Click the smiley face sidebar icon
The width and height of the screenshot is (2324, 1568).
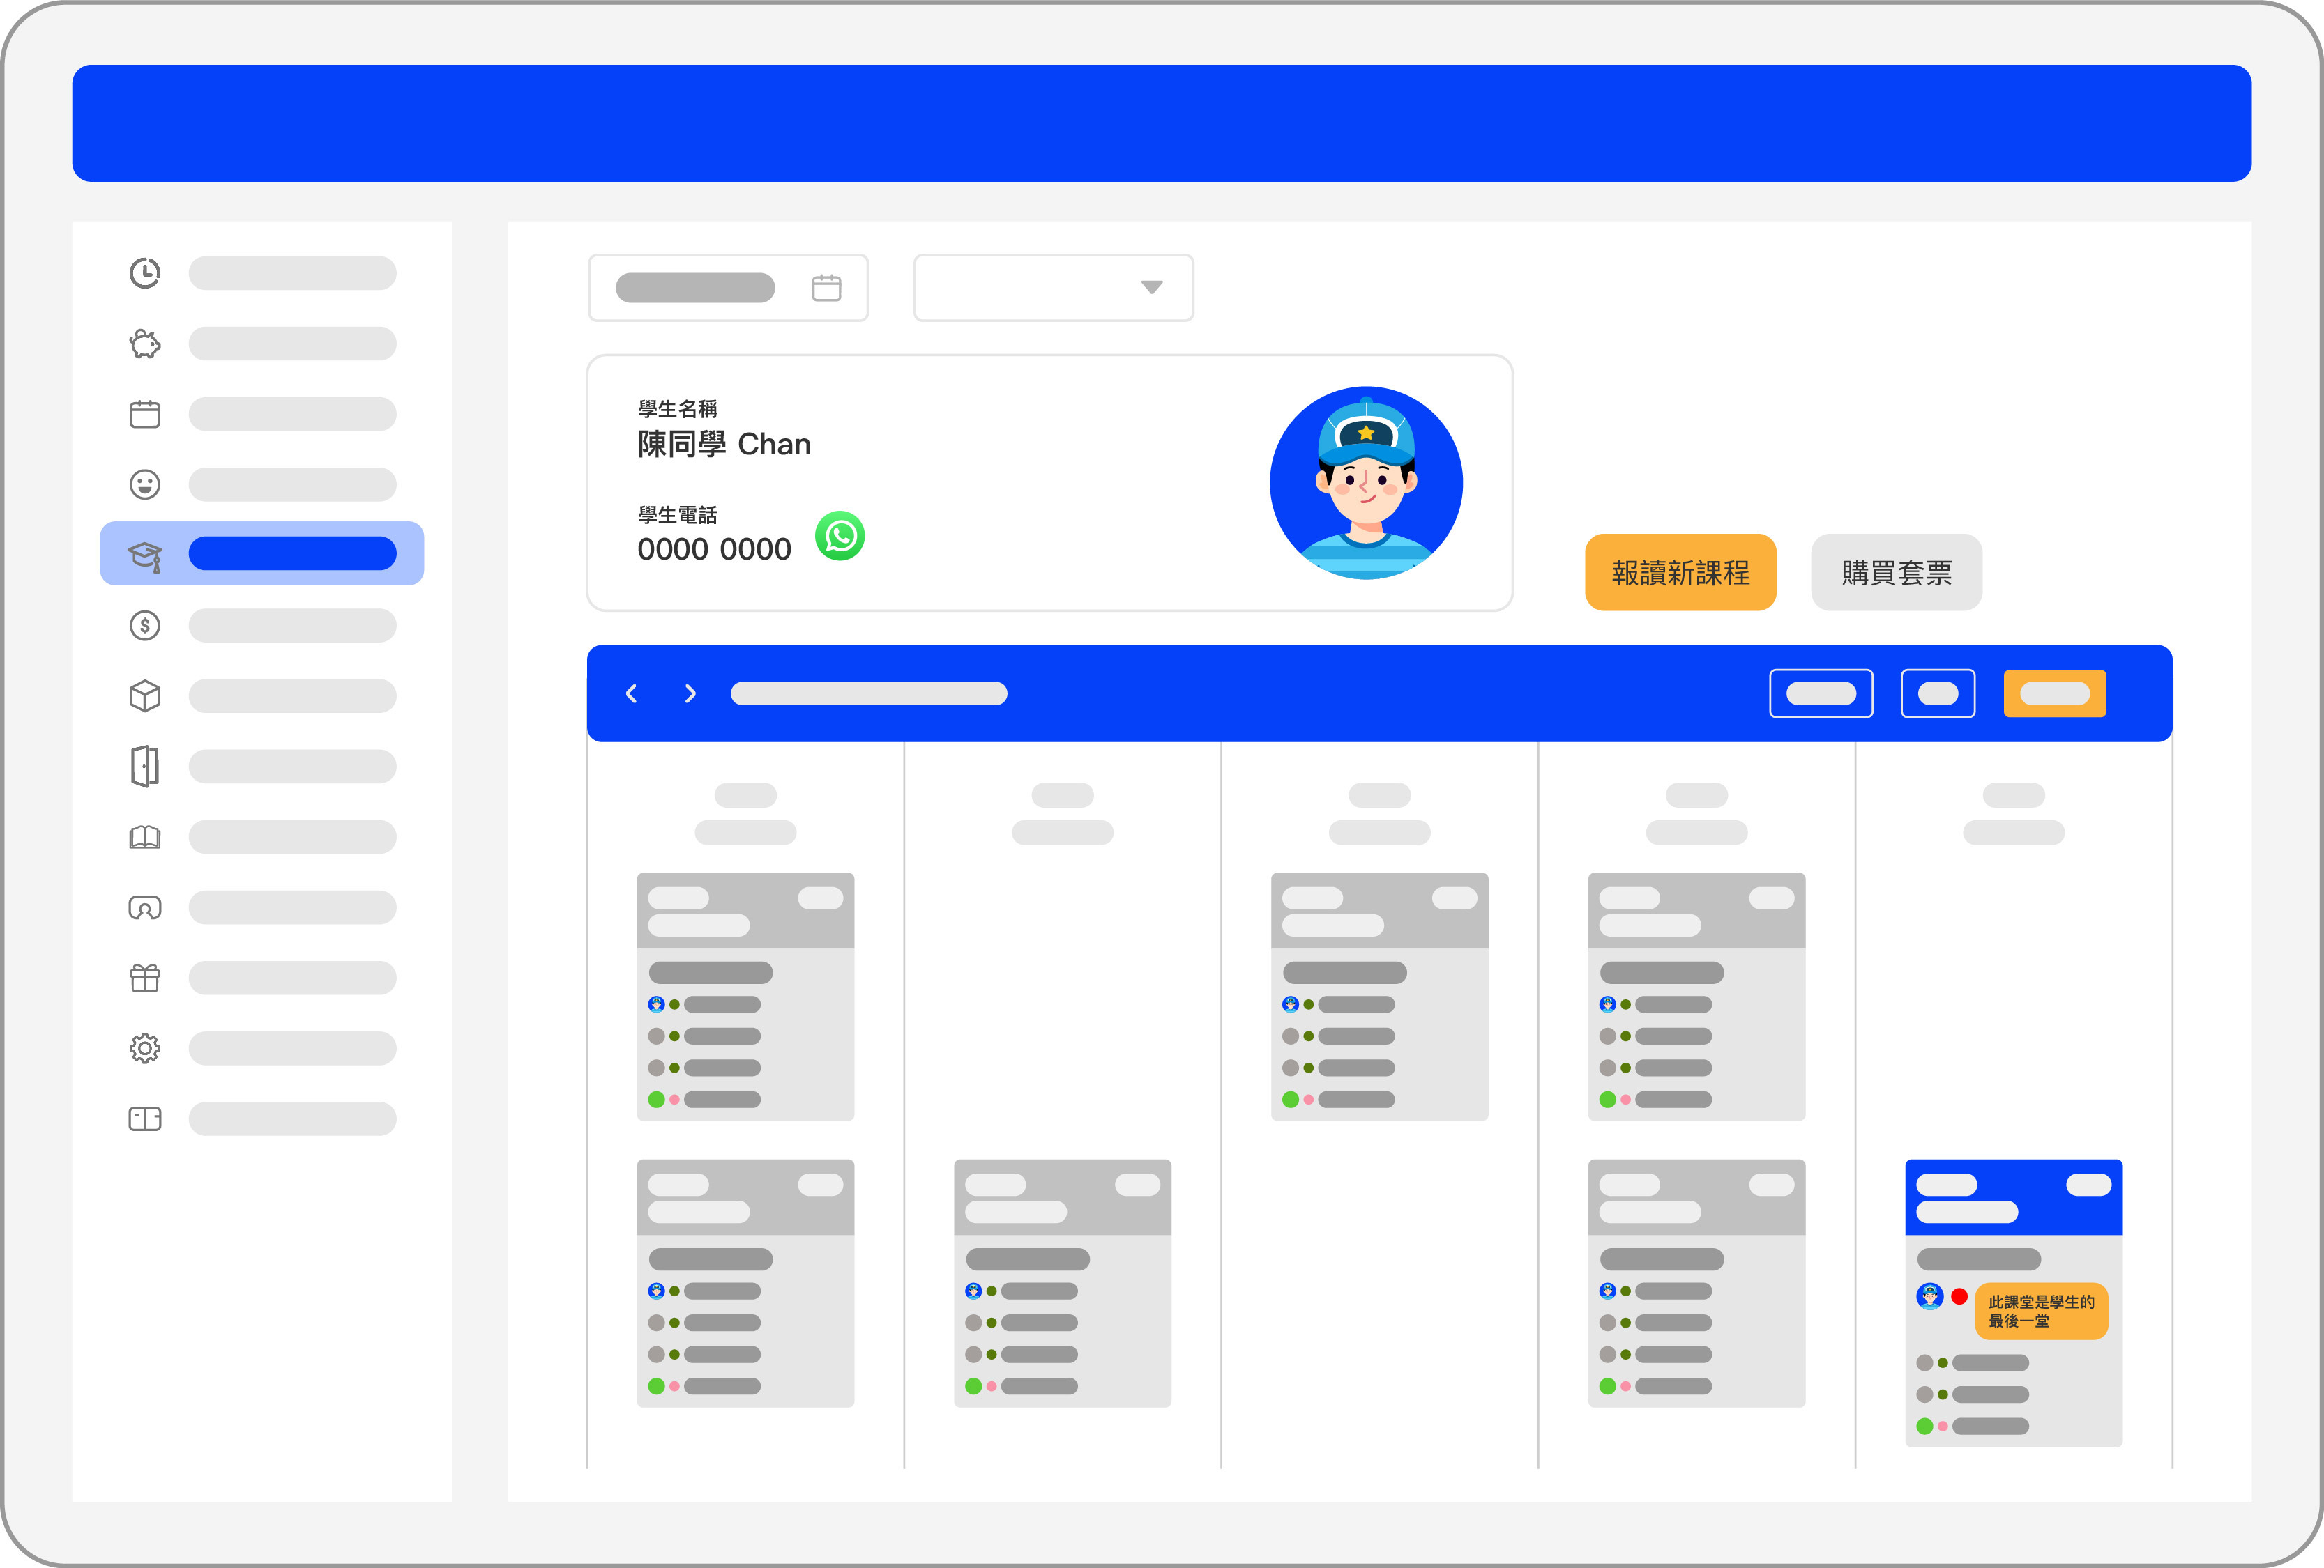(x=145, y=485)
